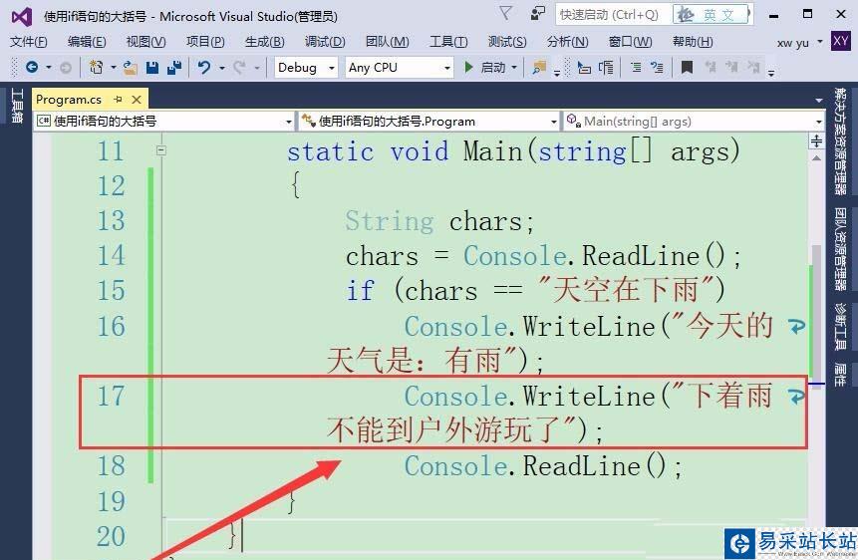Open the Main(string[] args) member dropdown
The height and width of the screenshot is (560, 858).
694,121
